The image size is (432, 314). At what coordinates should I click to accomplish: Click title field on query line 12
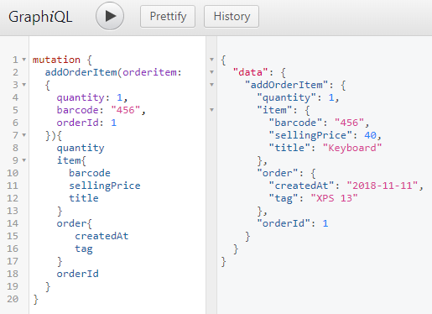point(84,198)
